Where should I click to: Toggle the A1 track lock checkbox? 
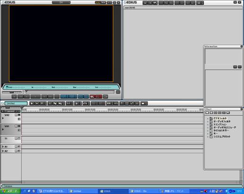coord(16,146)
